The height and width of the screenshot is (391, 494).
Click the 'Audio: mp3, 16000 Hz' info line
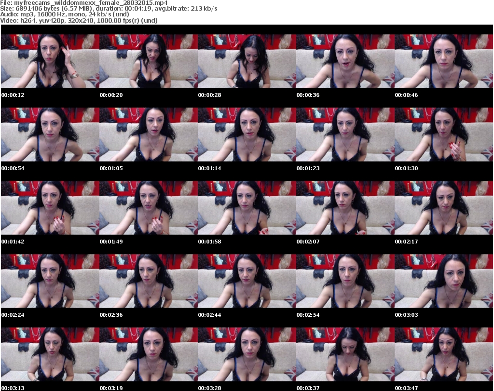(65, 14)
